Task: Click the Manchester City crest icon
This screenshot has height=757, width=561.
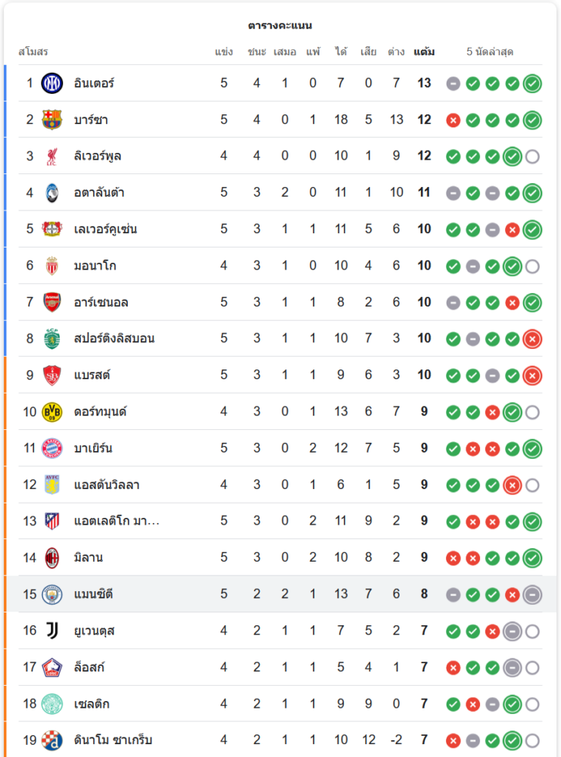Action: [51, 594]
